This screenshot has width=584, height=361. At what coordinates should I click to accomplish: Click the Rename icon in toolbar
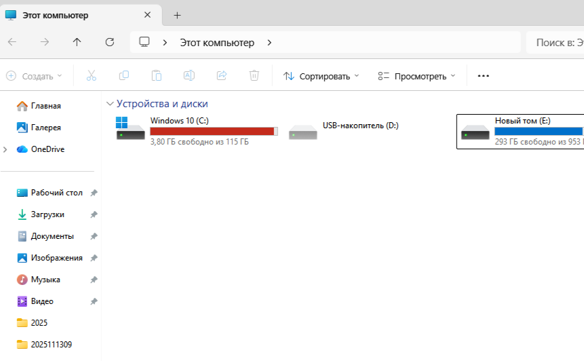point(189,76)
